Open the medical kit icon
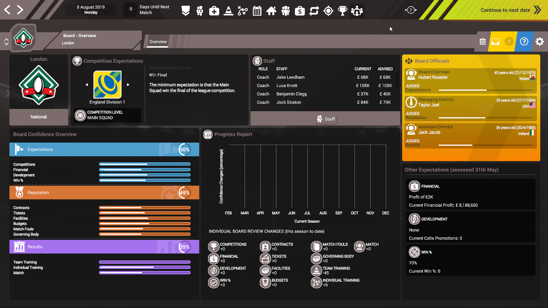548x308 pixels. click(x=214, y=11)
